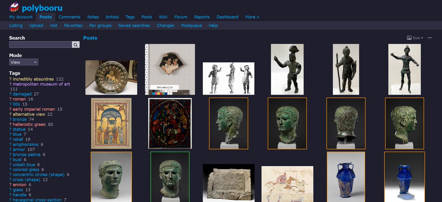442x202 pixels.
Task: Open the bronze head left-profile thumbnail
Action: (228, 123)
